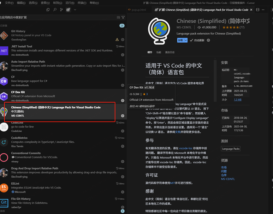Open gear settings for Conventional Commits

click(122, 161)
